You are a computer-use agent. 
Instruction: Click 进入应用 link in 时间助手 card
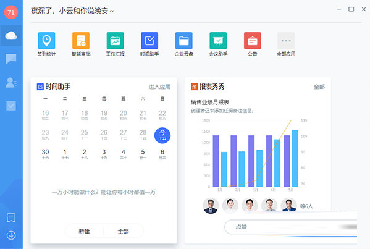[x=159, y=87]
